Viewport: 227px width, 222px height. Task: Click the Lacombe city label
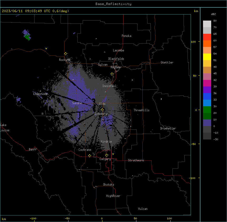click(x=119, y=50)
